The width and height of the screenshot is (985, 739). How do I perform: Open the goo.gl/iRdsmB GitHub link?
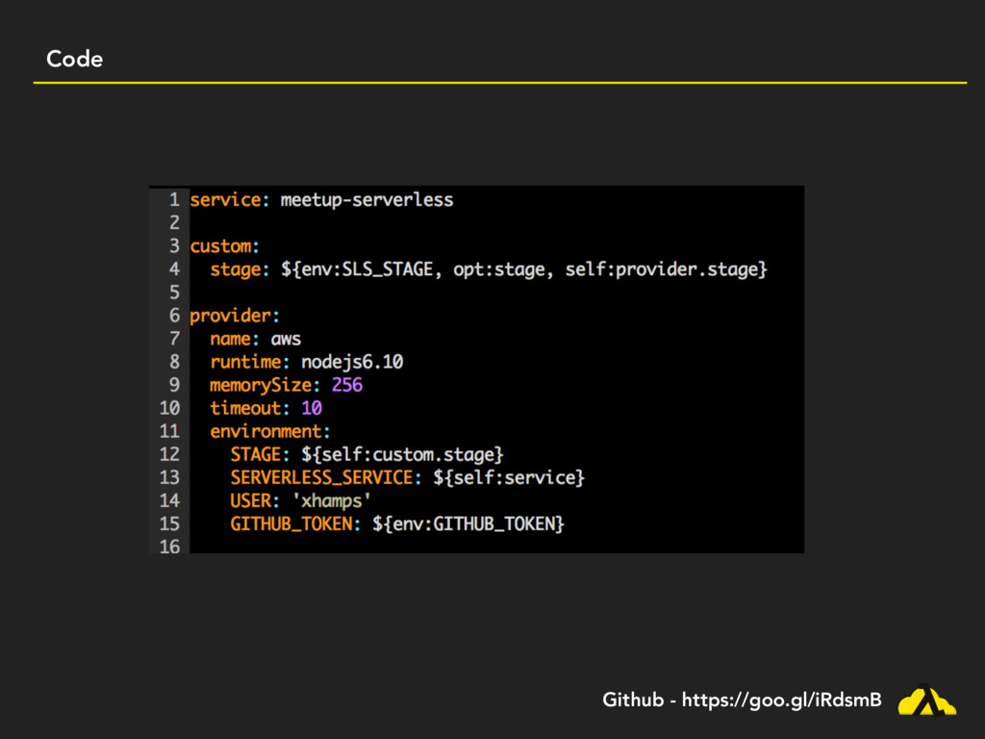click(780, 701)
